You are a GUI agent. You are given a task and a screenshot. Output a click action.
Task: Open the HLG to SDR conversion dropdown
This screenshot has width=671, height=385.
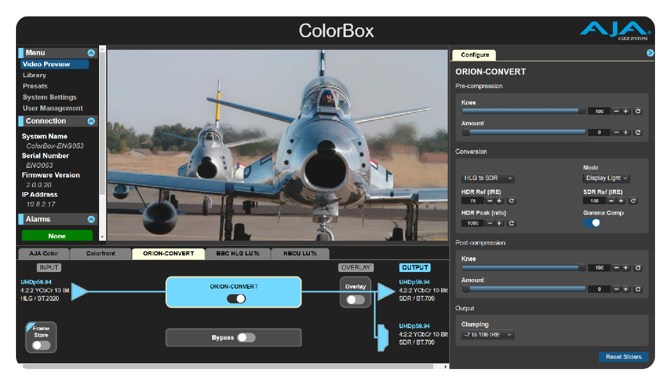click(488, 178)
